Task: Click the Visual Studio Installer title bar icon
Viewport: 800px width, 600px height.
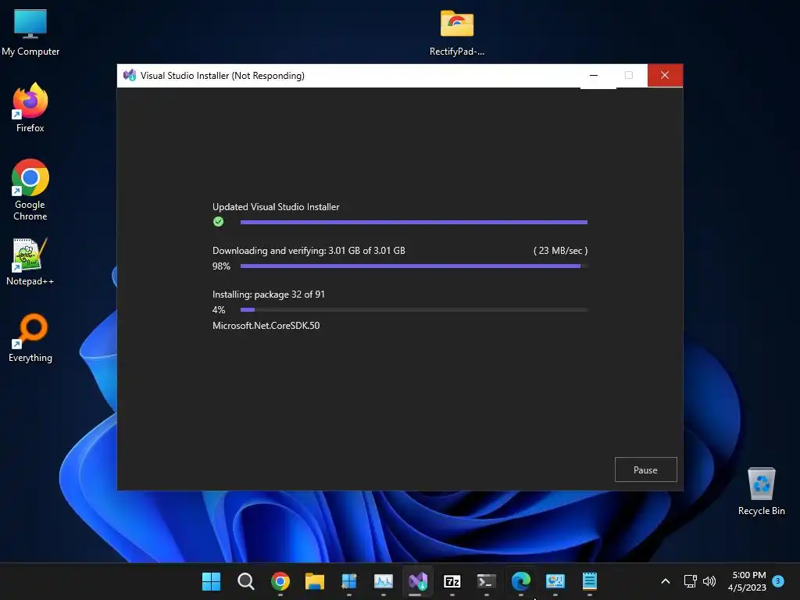Action: (x=130, y=75)
